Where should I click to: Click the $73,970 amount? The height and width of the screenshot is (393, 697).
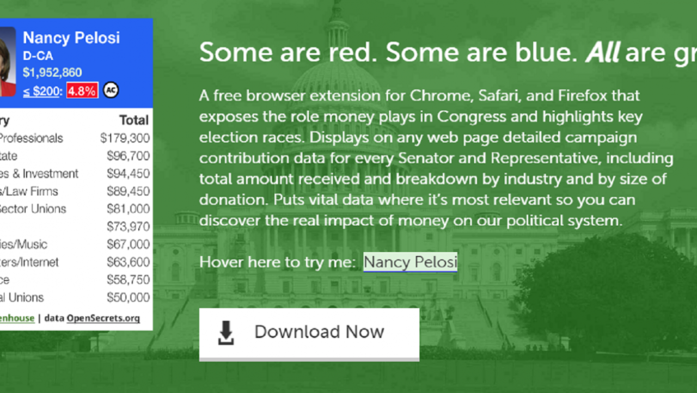(x=128, y=226)
